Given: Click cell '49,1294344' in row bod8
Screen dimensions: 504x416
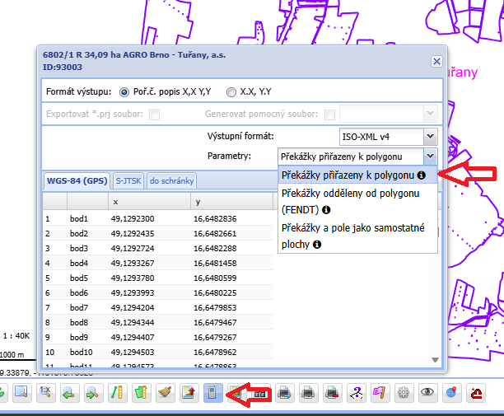Looking at the screenshot, I should [x=133, y=322].
